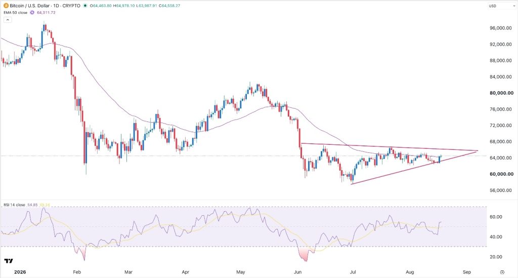The height and width of the screenshot is (278, 518).
Task: Click the EMA value 64,311.72
Action: pyautogui.click(x=46, y=13)
